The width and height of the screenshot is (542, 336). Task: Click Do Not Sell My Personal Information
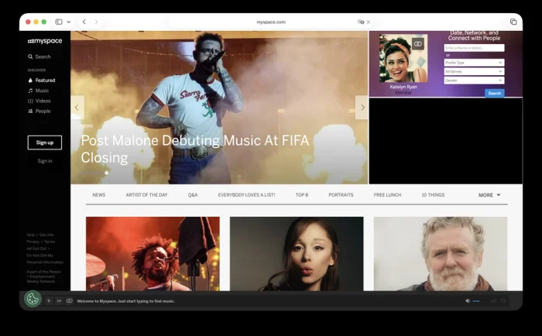click(x=45, y=259)
